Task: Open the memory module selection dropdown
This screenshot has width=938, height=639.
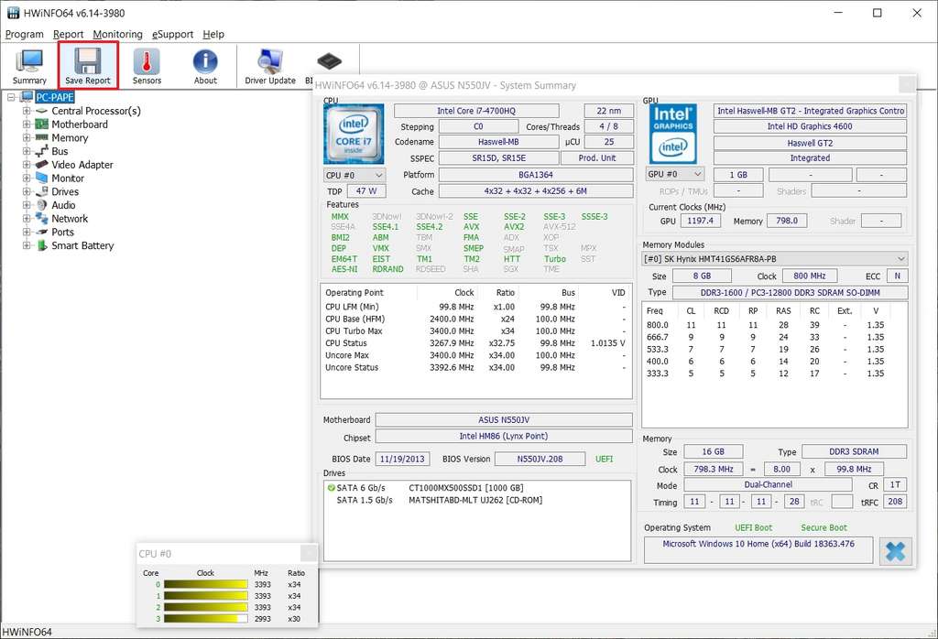Action: coord(775,259)
